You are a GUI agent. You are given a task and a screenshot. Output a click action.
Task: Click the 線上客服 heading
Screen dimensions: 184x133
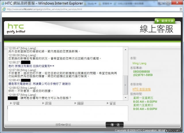(156, 29)
